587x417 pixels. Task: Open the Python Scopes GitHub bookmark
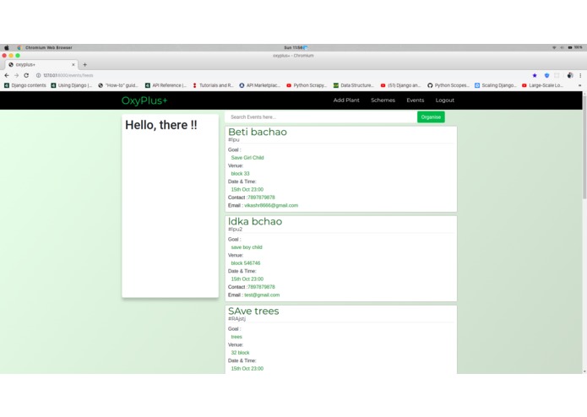pos(448,85)
